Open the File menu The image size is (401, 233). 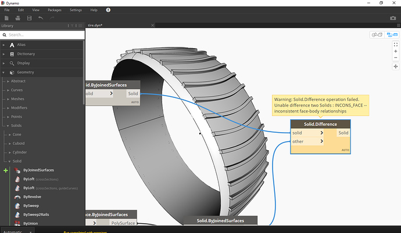pos(7,10)
